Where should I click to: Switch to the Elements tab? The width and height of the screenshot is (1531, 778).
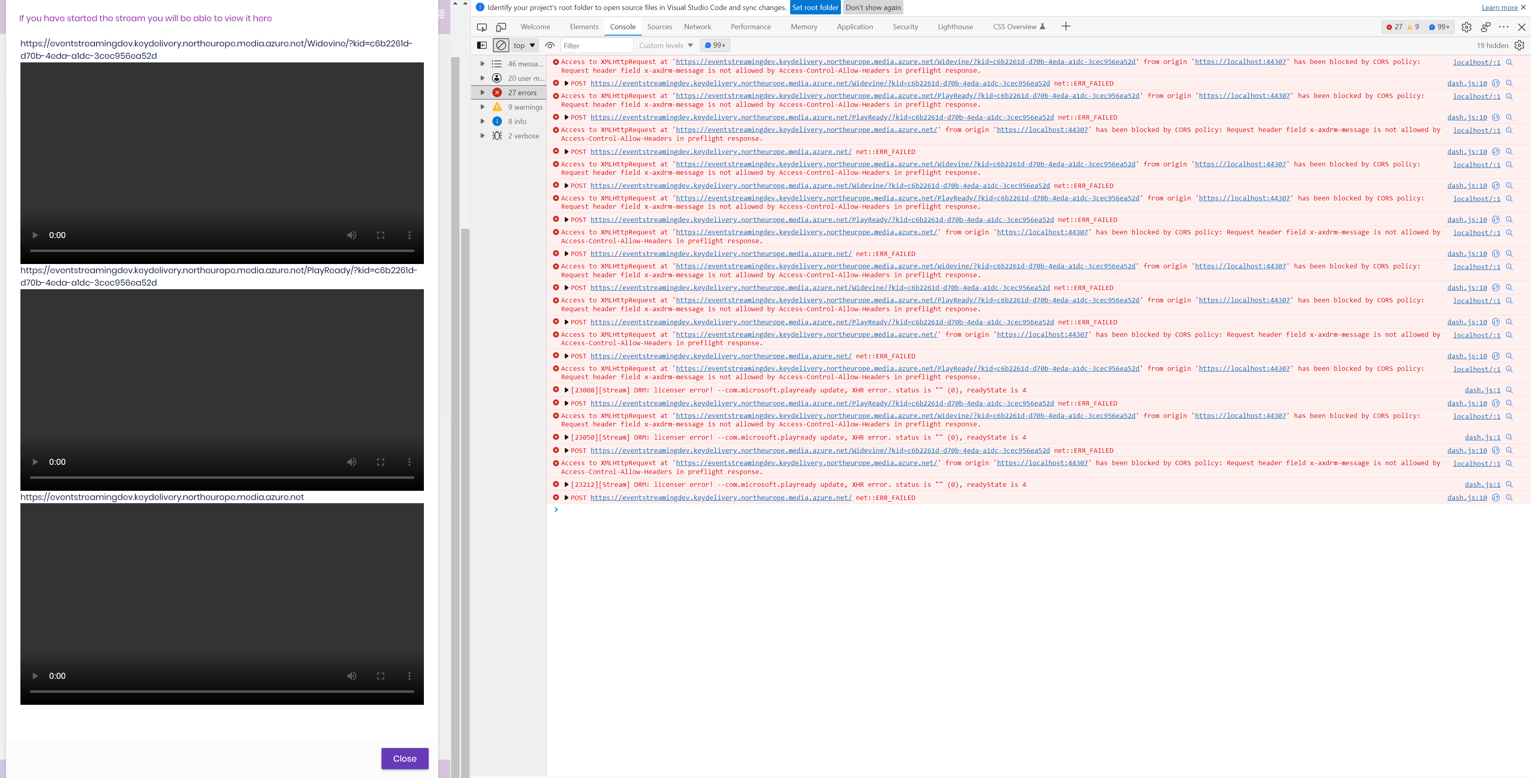(584, 27)
